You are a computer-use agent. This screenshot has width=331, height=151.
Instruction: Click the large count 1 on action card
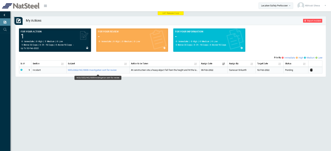(x=22, y=36)
